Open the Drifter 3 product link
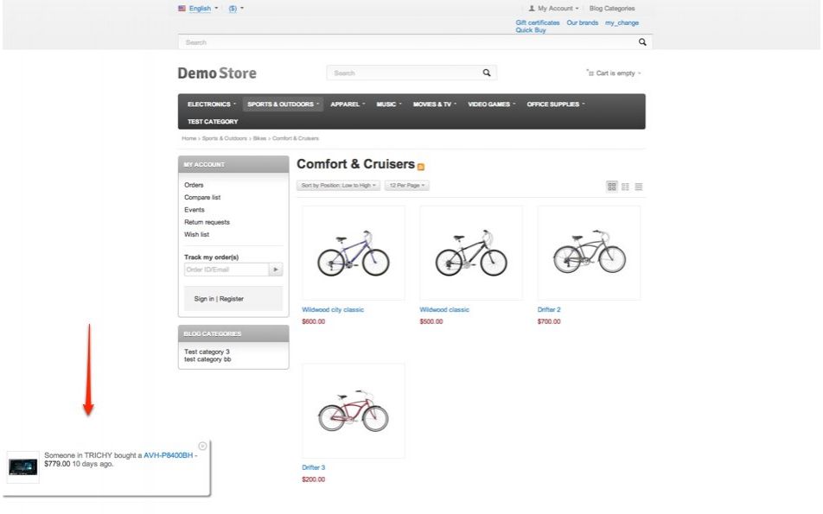This screenshot has width=823, height=514. click(x=313, y=468)
